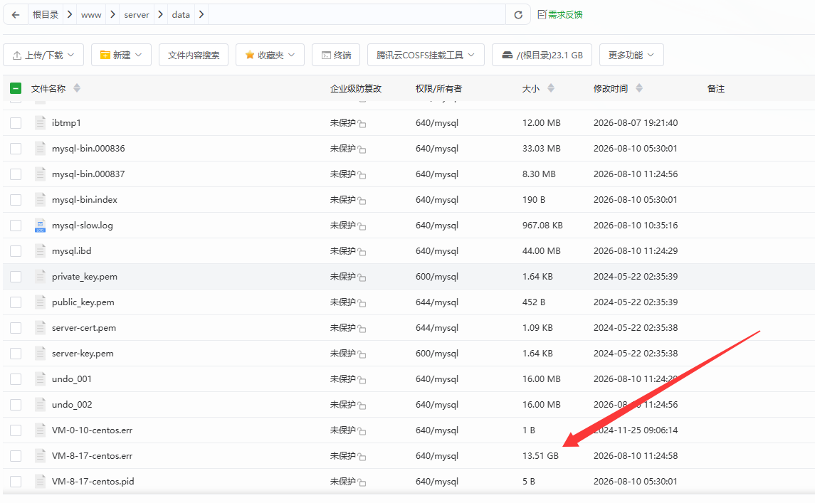Screen dimensions: 815x503
Task: Open the 需求反馈 feedback link
Action: point(559,14)
